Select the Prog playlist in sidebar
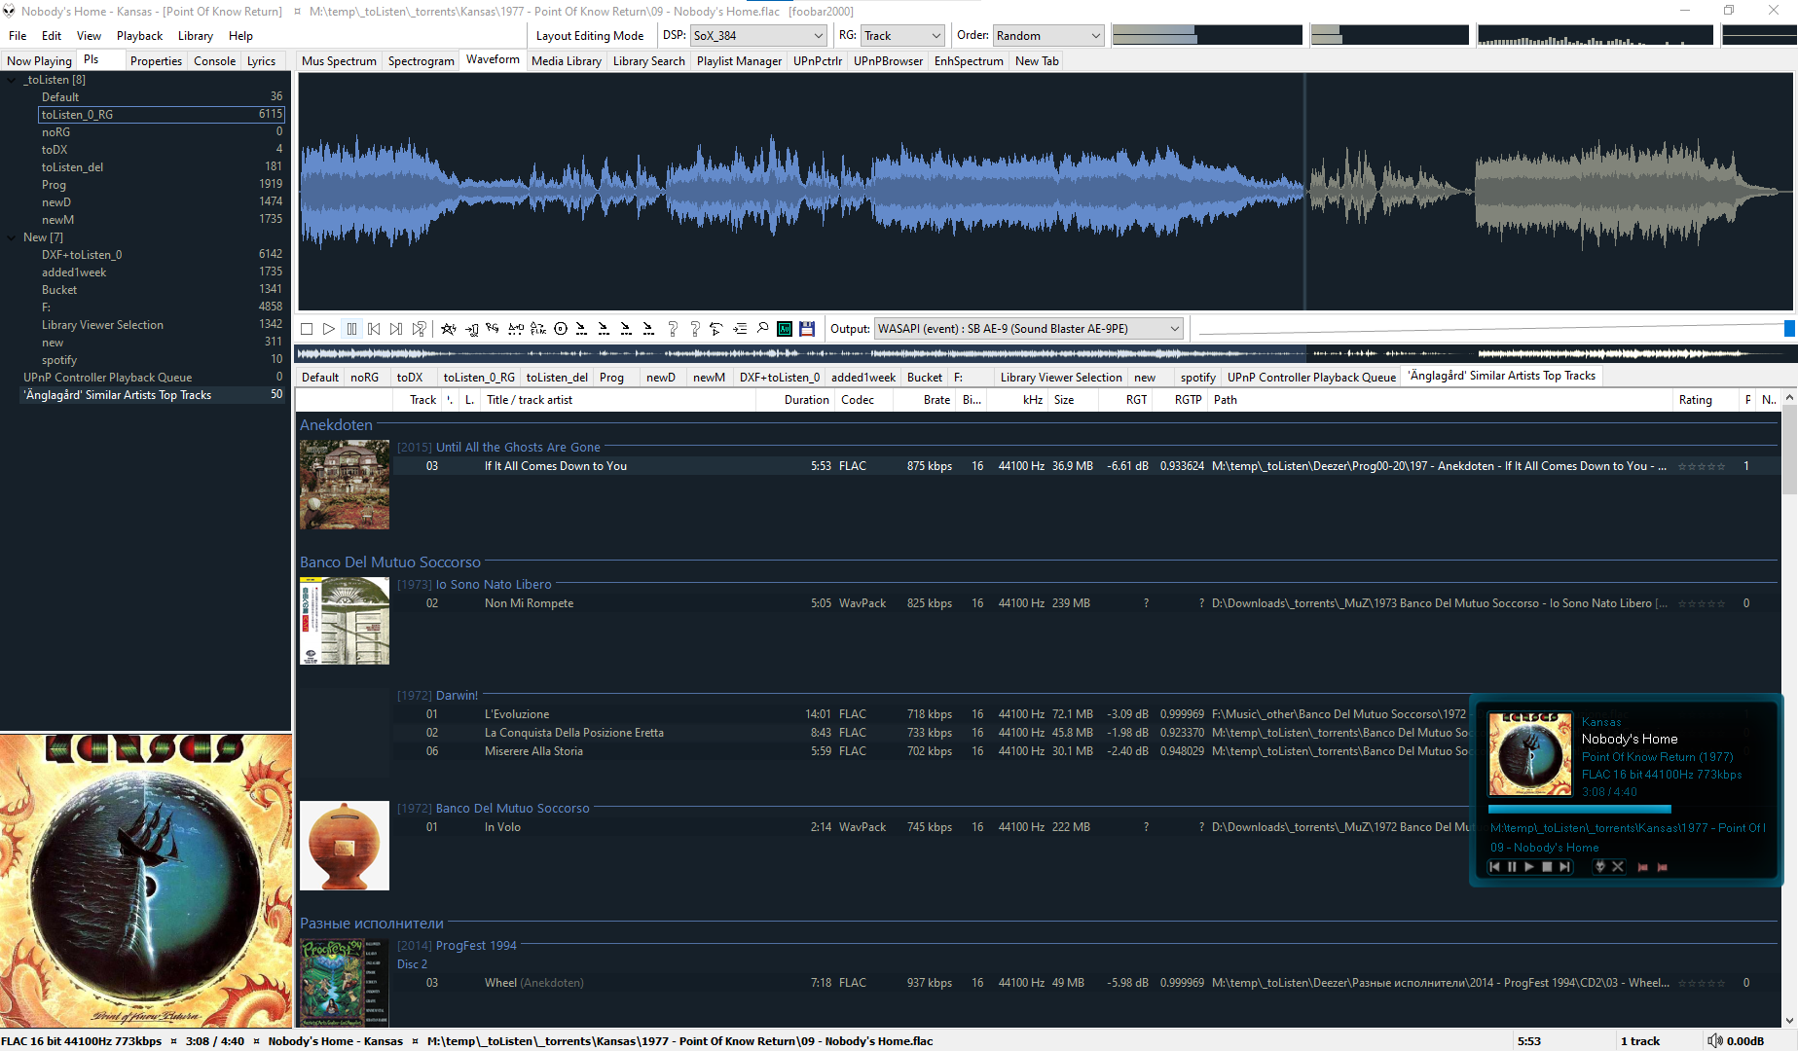 pos(54,185)
